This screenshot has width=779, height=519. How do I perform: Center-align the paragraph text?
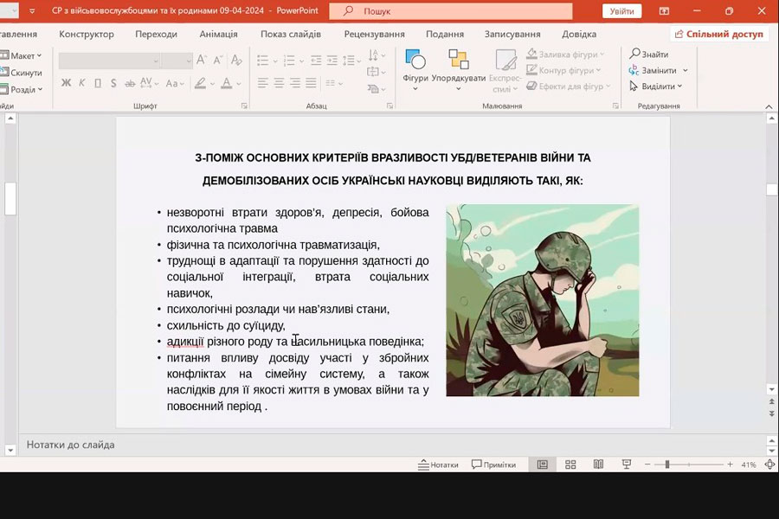279,83
